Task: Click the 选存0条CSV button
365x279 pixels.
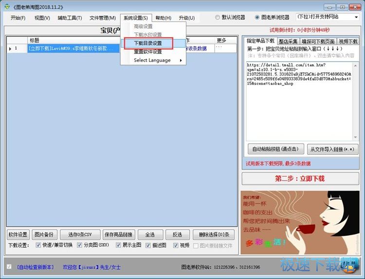Action: coord(80,235)
